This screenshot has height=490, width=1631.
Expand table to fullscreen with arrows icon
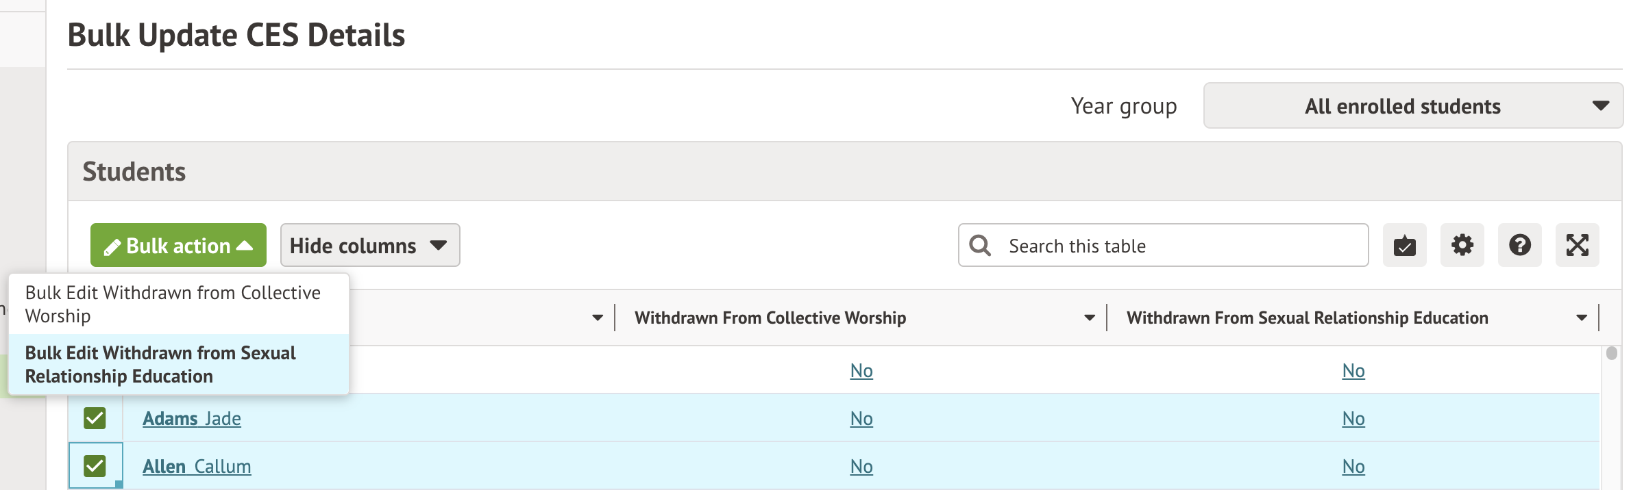coord(1577,245)
